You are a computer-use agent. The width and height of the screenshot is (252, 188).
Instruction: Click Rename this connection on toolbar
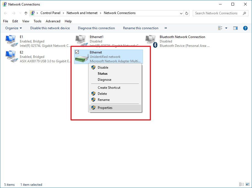click(x=140, y=28)
